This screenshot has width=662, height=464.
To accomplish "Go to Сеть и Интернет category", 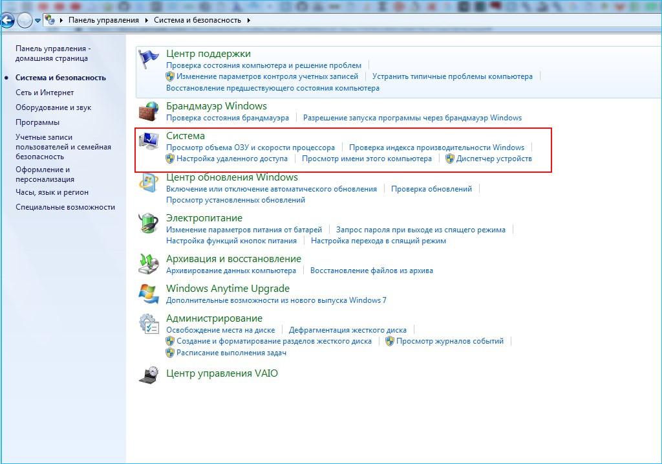I will coord(45,93).
